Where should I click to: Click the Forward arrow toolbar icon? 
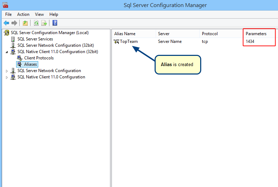pyautogui.click(x=14, y=23)
